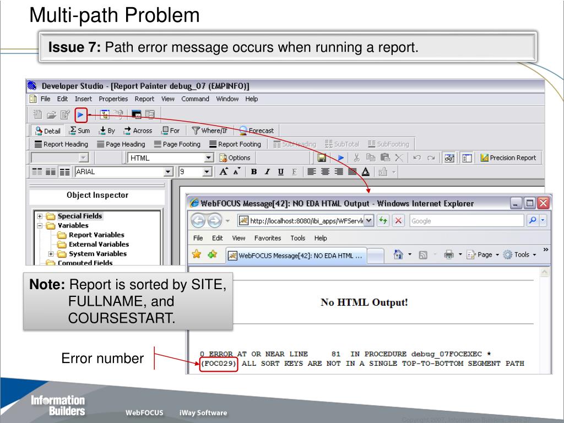Click the Refresh icon in Internet Explorer
Image resolution: width=564 pixels, height=423 pixels.
tap(383, 220)
